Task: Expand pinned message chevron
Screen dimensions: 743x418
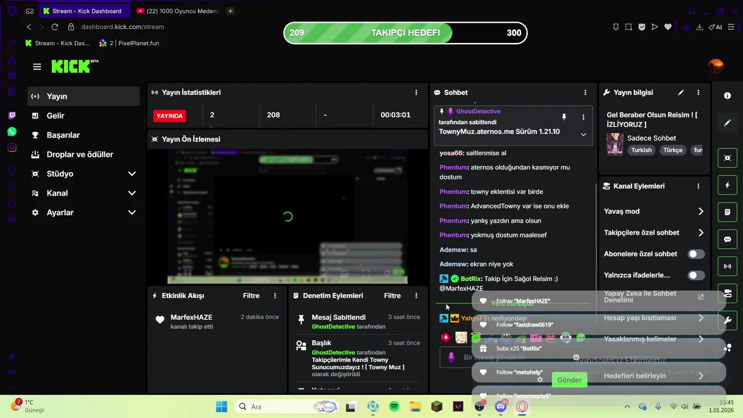Action: [x=583, y=134]
